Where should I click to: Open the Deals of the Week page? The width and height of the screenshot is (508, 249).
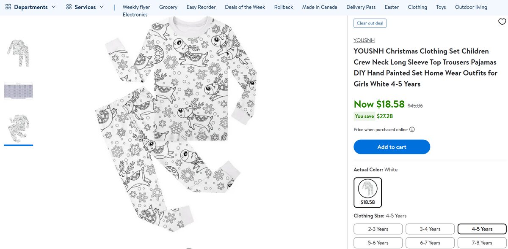(245, 7)
